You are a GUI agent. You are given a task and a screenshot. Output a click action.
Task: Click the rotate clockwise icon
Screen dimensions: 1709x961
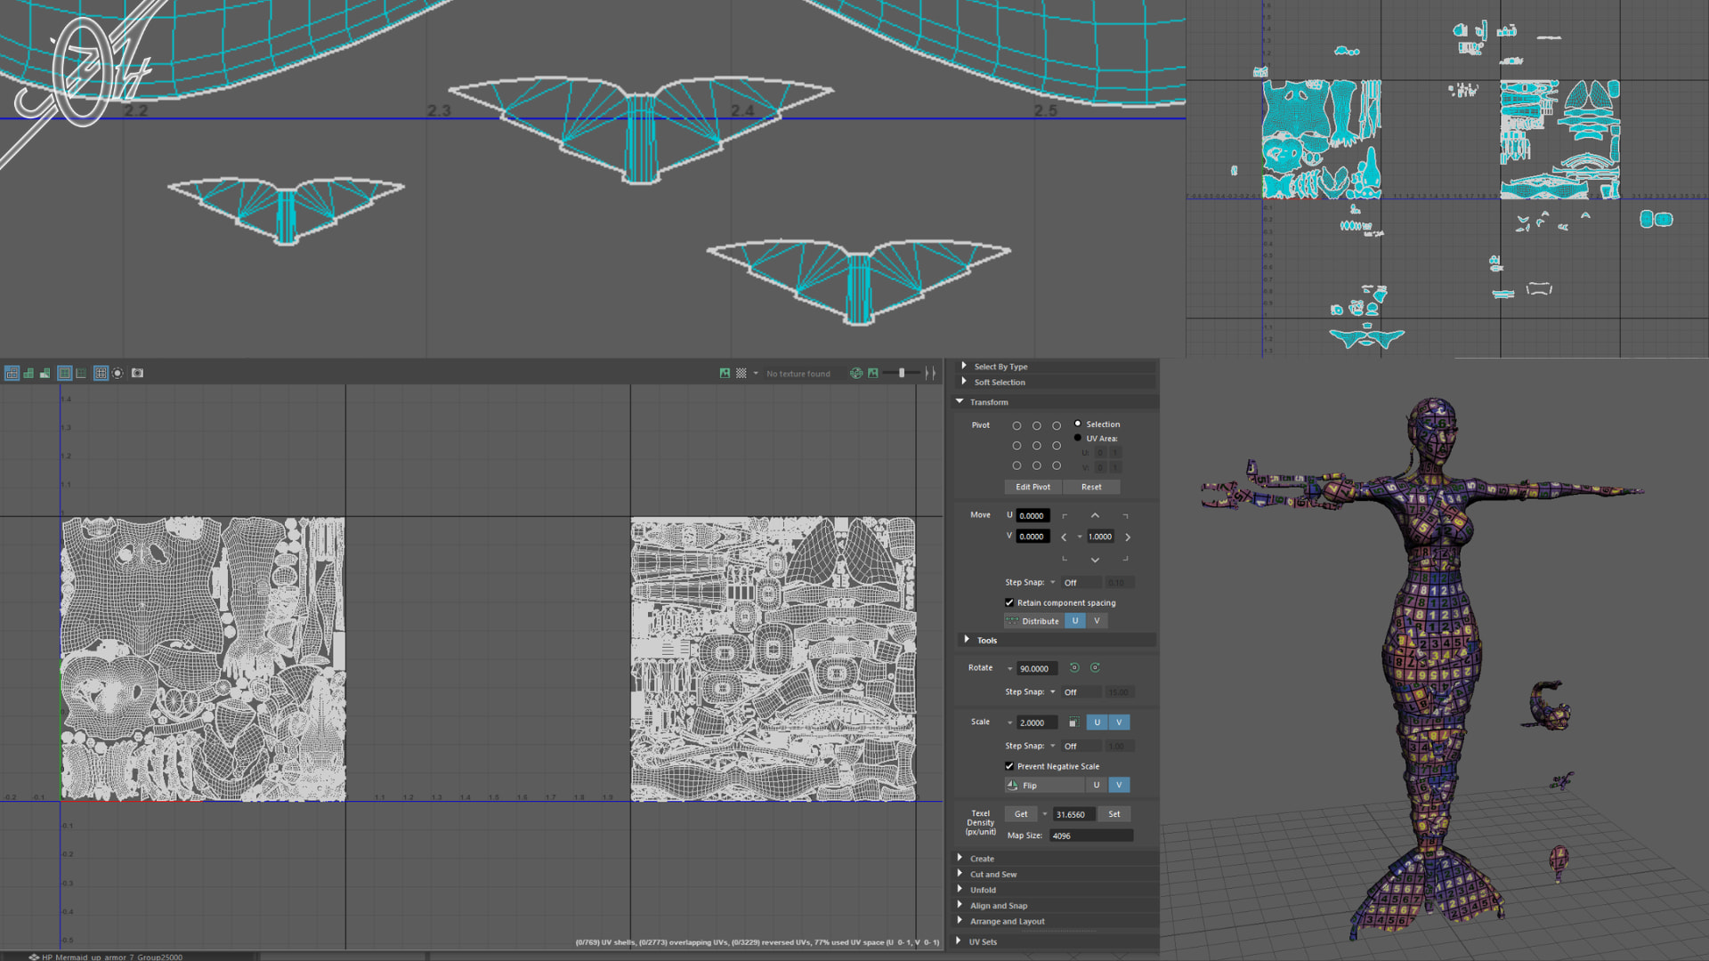coord(1095,667)
